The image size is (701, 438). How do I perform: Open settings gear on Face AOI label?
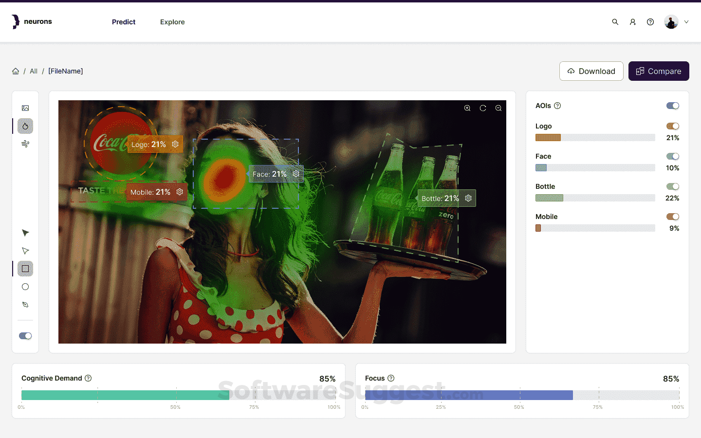point(296,174)
